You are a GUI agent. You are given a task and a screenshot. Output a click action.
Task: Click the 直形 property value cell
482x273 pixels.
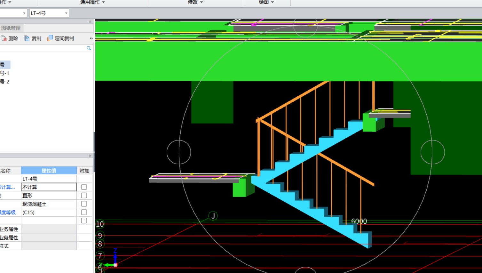pos(49,195)
